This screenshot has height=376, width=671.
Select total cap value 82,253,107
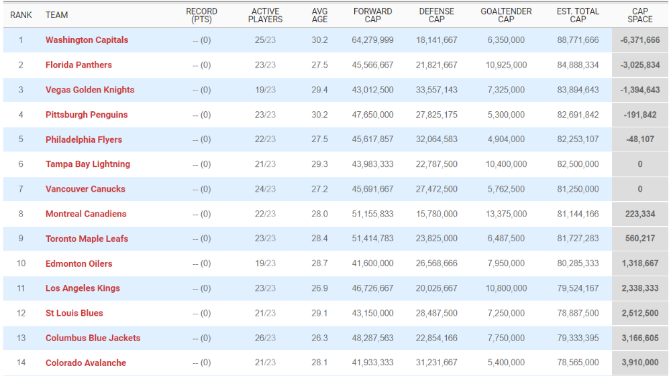tap(578, 139)
